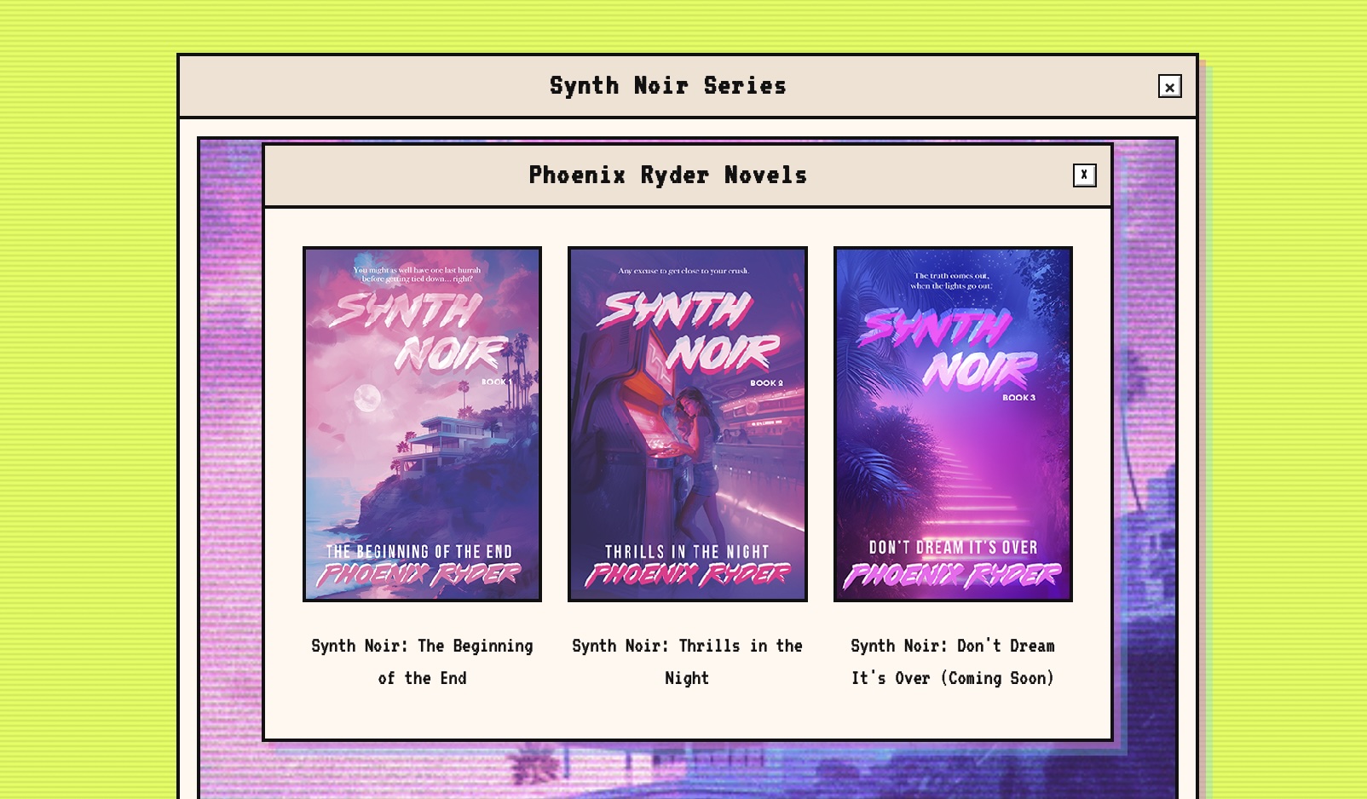Open the Don't Dream It's Over cover
Viewport: 1367px width, 799px height.
coord(952,424)
